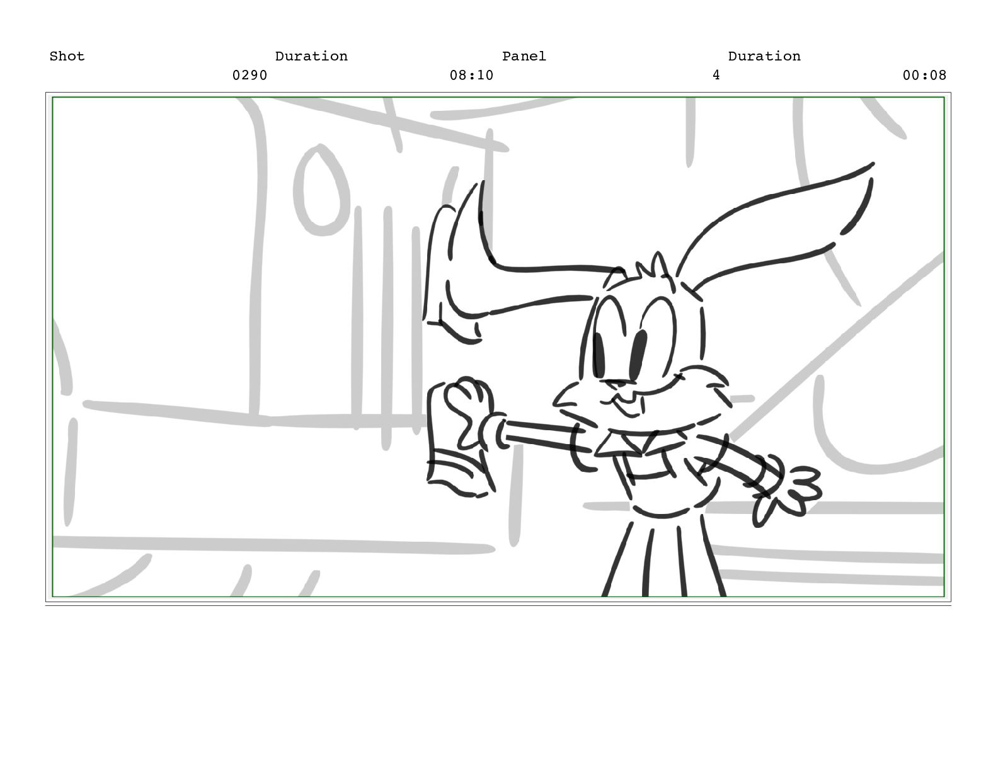Click the 'Duration' label after Panel

(764, 56)
